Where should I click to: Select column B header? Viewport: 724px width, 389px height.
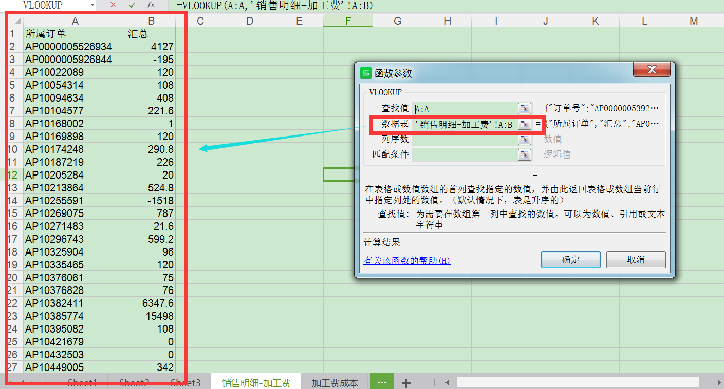151,21
